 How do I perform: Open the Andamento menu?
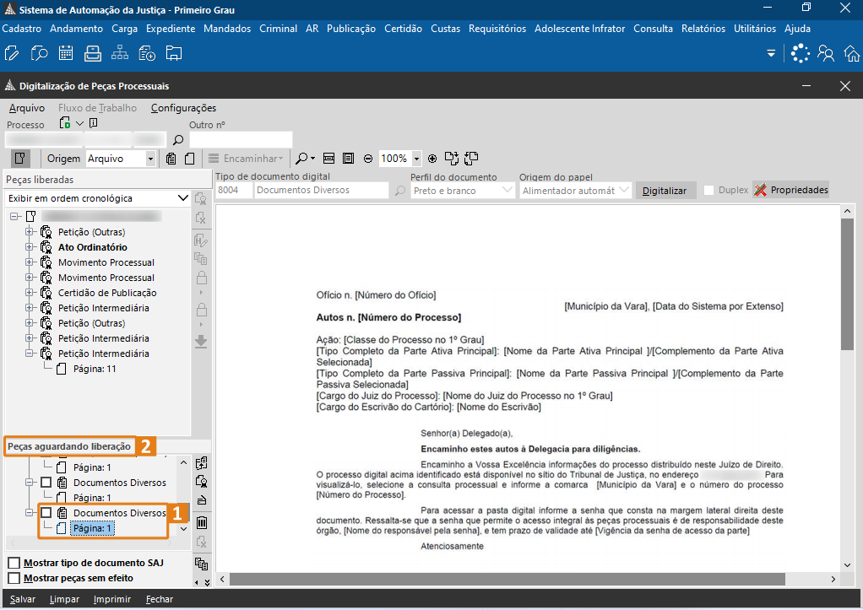coord(77,29)
